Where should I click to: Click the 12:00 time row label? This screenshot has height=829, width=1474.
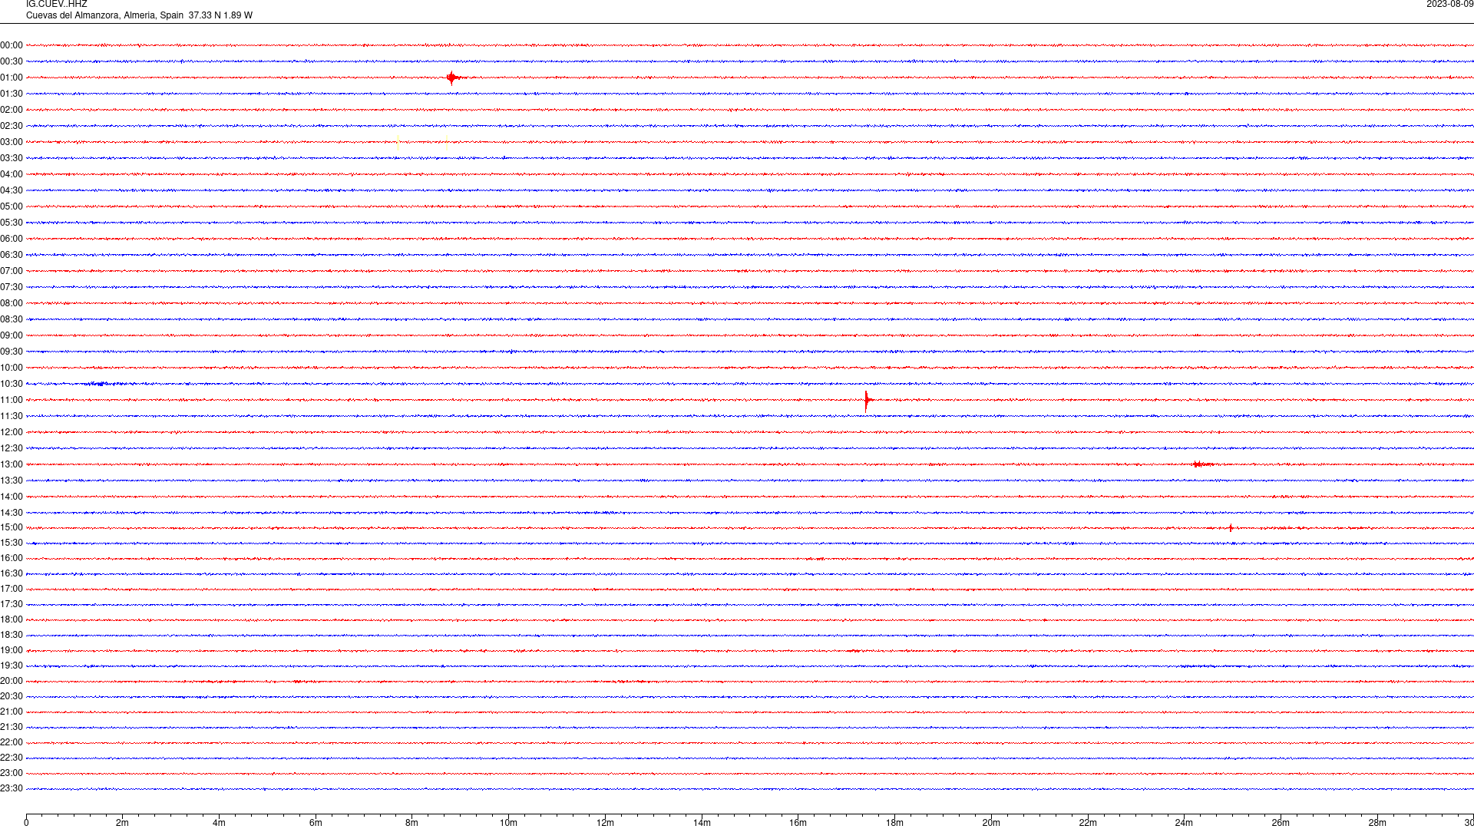coord(12,432)
